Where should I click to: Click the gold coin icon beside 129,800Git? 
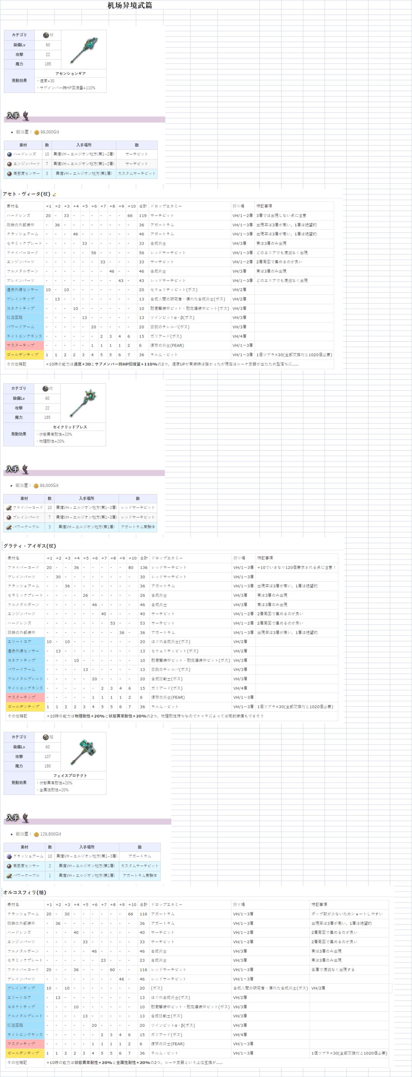pos(36,835)
